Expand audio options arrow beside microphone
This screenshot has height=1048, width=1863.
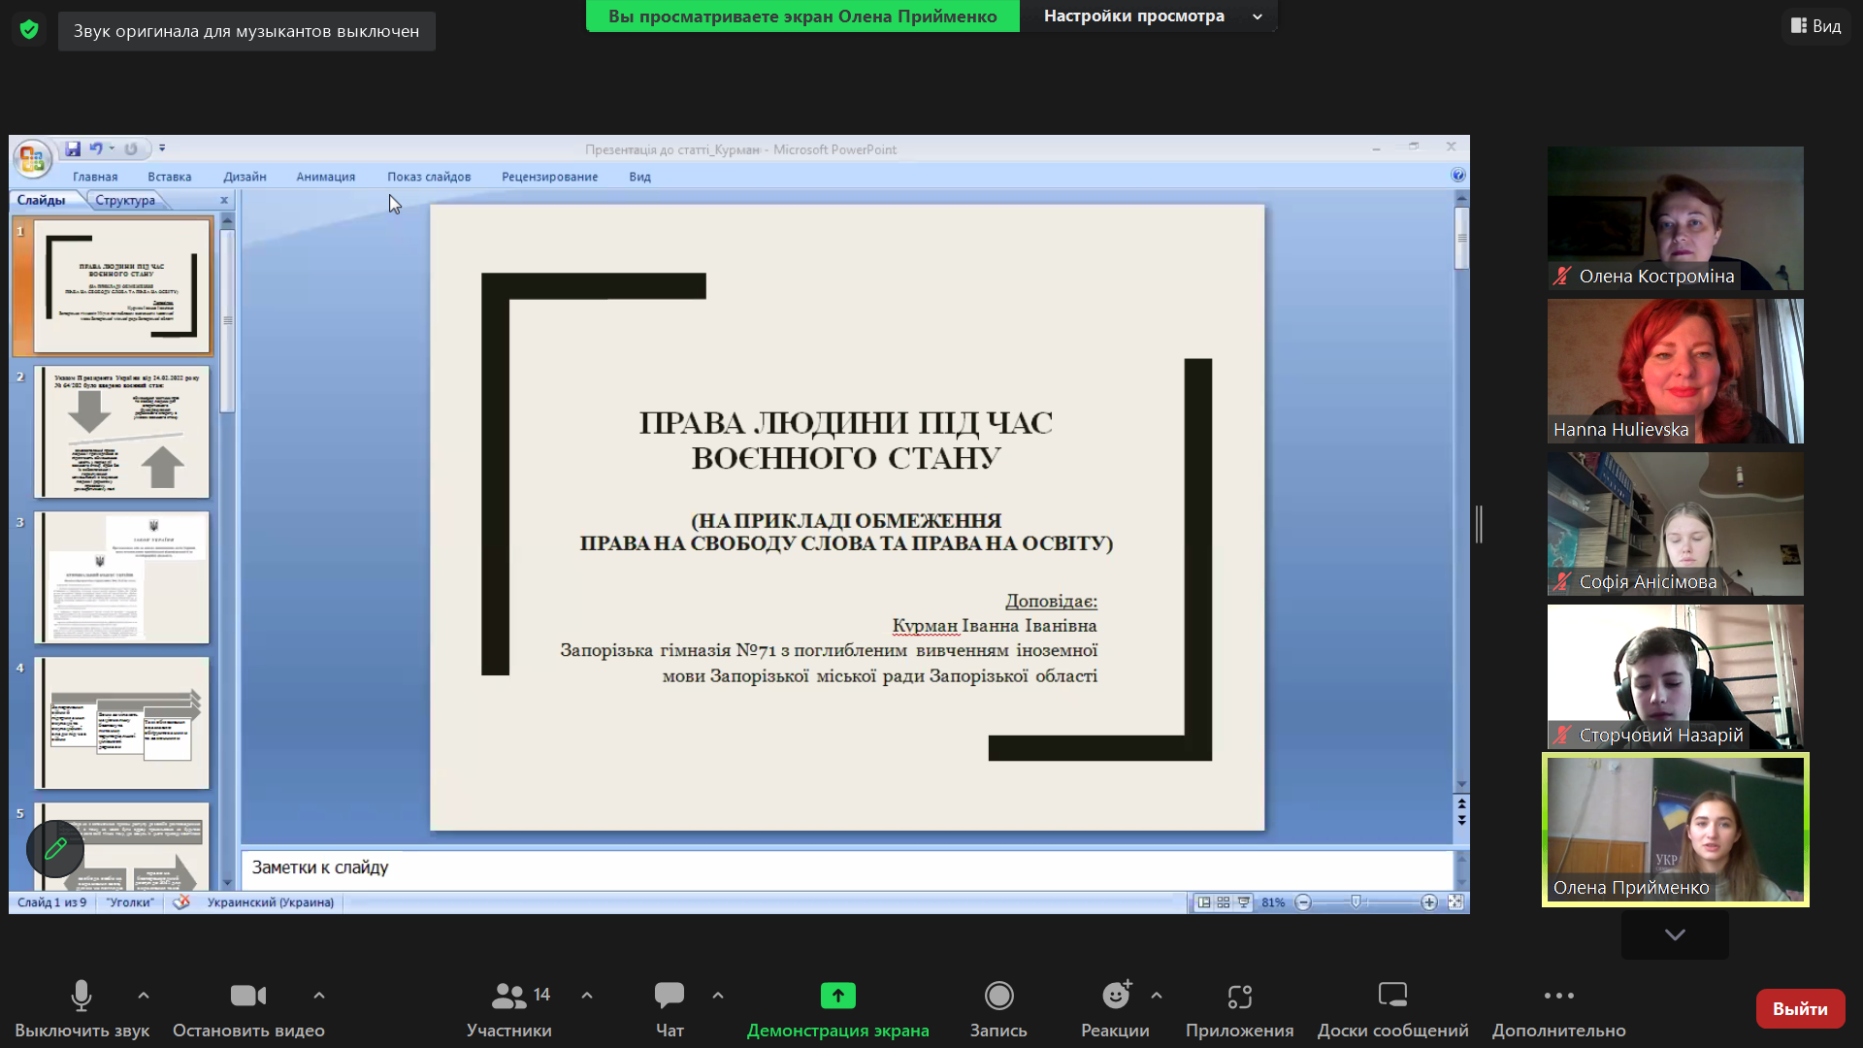(144, 996)
